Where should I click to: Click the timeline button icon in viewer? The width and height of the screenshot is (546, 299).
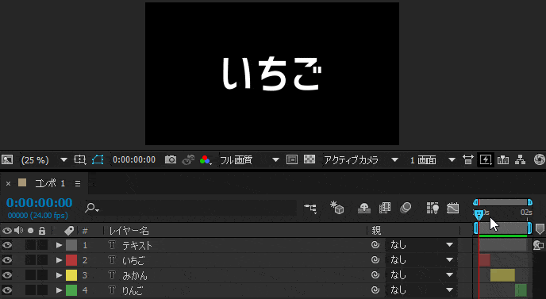[503, 159]
